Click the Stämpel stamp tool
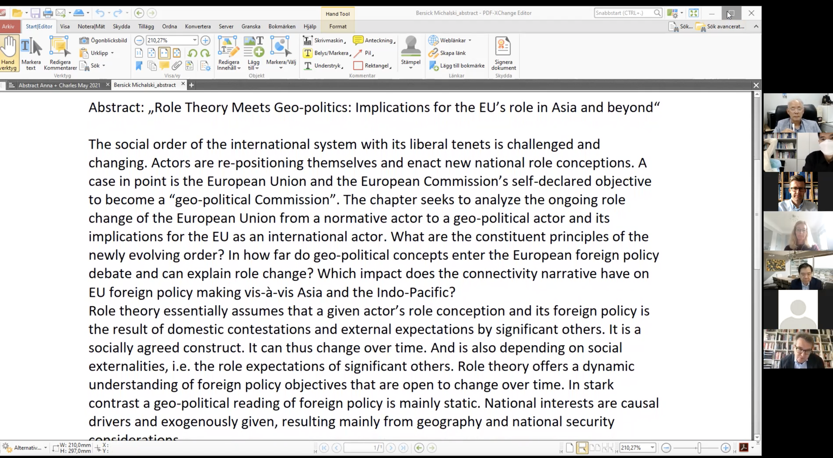833x458 pixels. click(x=410, y=52)
